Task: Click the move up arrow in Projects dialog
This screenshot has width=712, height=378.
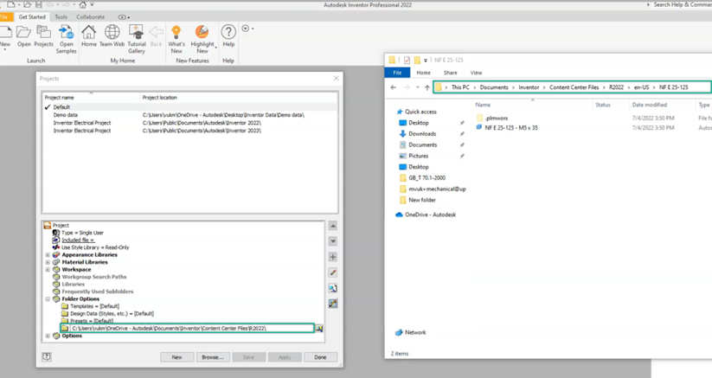Action: tap(333, 226)
